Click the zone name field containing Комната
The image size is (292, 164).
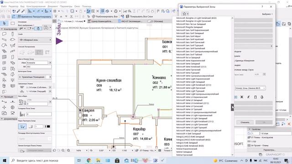click(x=37, y=63)
